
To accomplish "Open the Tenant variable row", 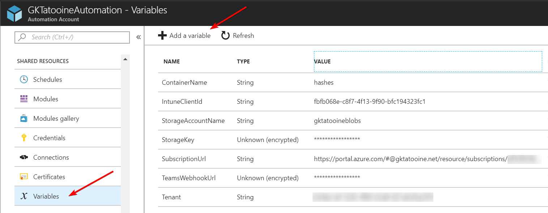I will (353, 197).
